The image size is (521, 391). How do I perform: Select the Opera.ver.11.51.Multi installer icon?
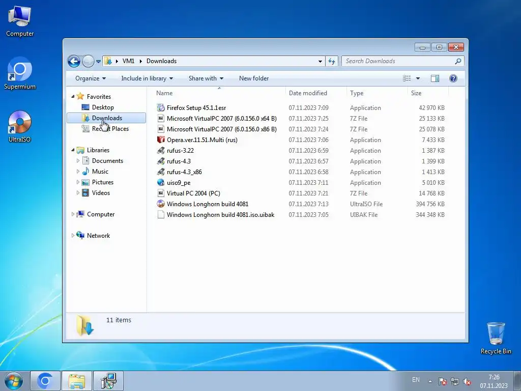click(161, 139)
